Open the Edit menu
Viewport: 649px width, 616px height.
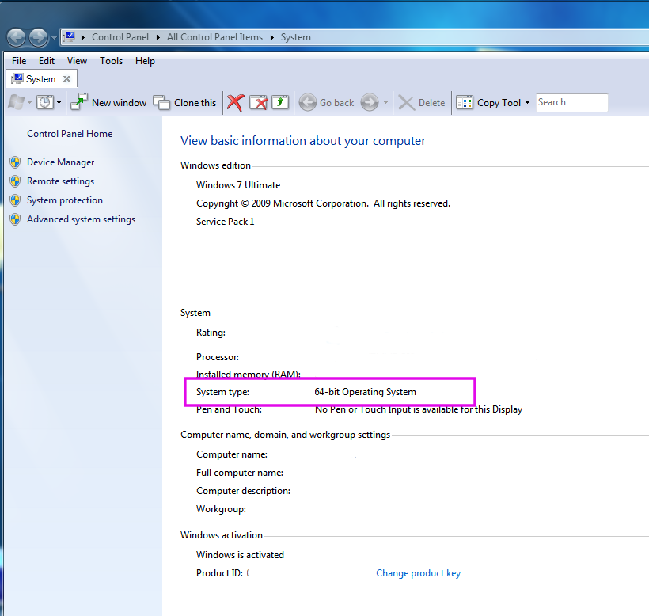47,61
